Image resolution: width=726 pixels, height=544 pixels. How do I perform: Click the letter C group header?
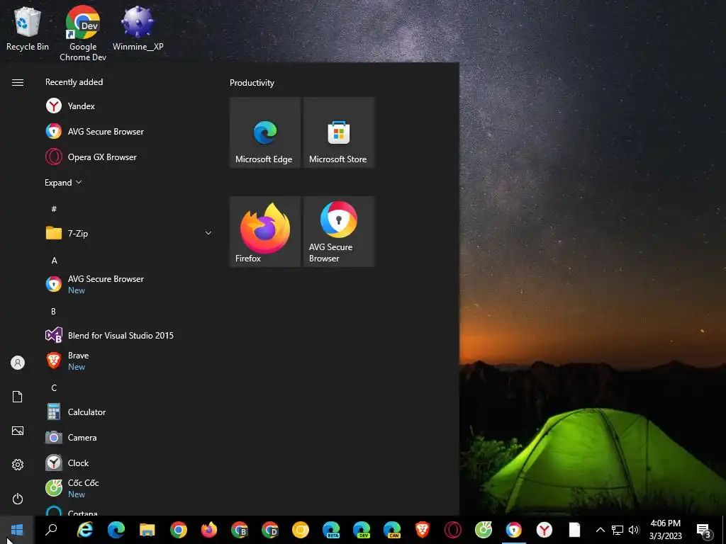(x=54, y=387)
